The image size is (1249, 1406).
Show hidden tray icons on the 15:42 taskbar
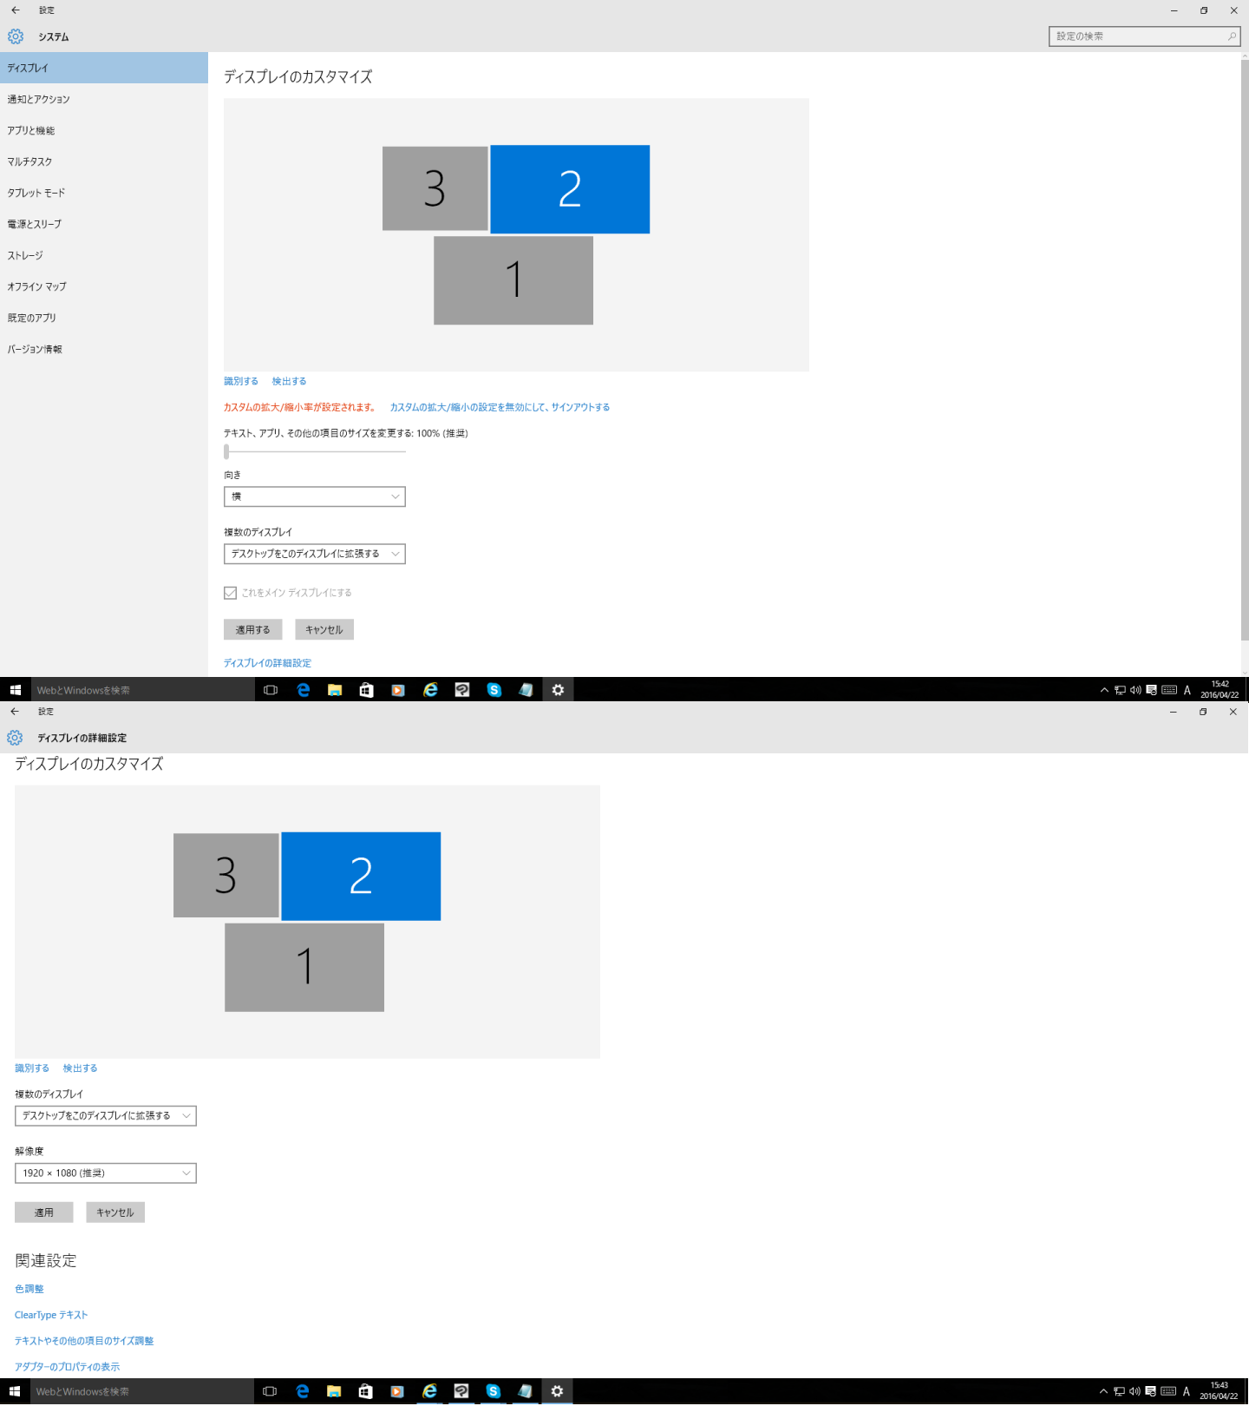point(1104,690)
